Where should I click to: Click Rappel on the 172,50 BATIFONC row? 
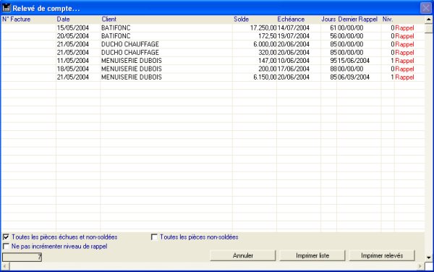coord(404,36)
